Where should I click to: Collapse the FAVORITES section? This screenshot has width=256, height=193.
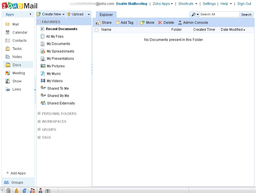(39, 22)
